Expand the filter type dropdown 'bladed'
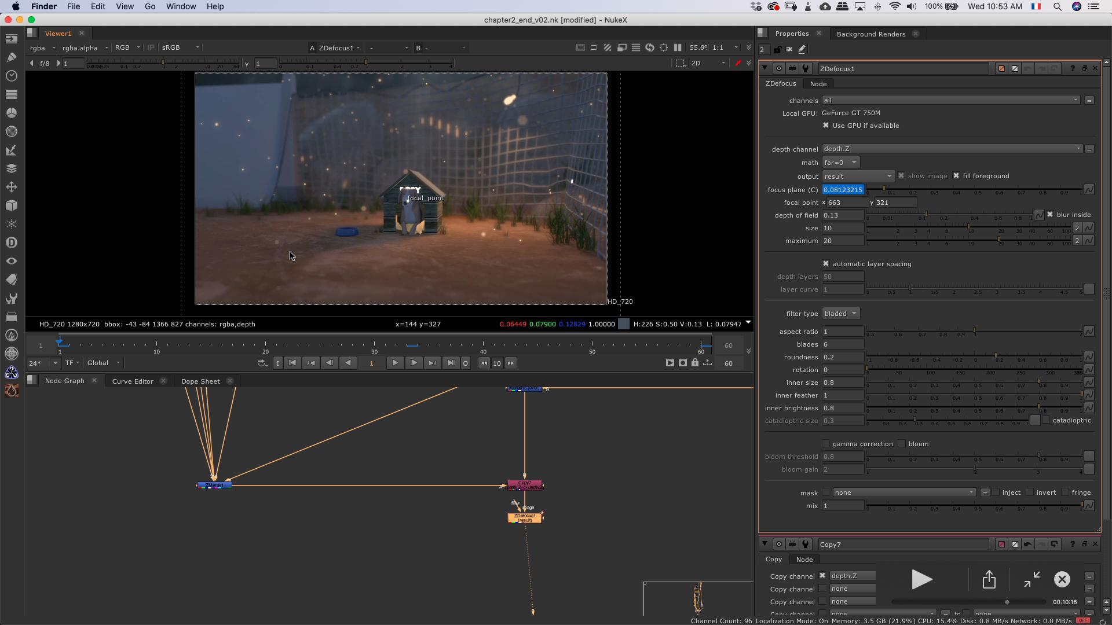 (x=841, y=313)
